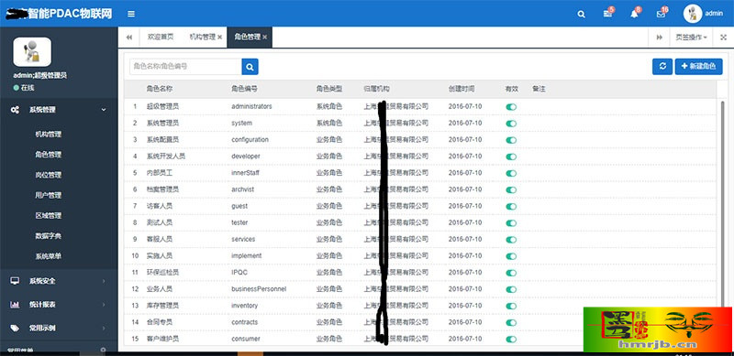Click the 新建角色 button
The height and width of the screenshot is (356, 734).
click(x=698, y=66)
